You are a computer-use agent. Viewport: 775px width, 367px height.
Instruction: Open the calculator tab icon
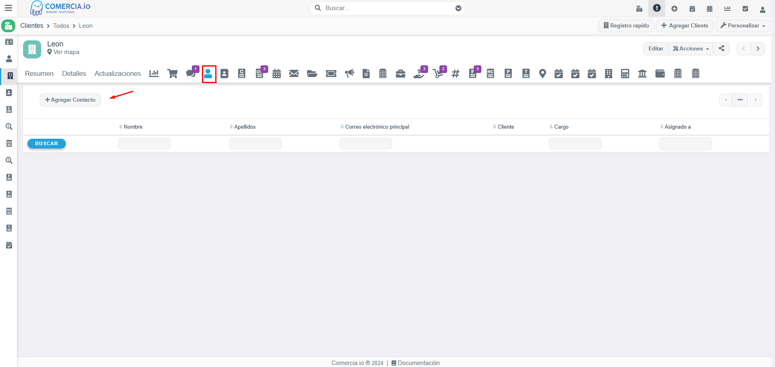coord(625,73)
